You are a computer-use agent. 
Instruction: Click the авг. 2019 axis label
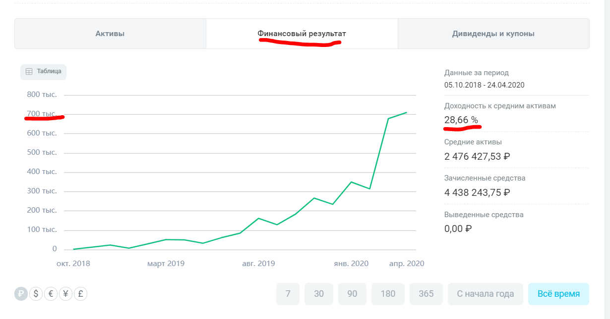(258, 264)
